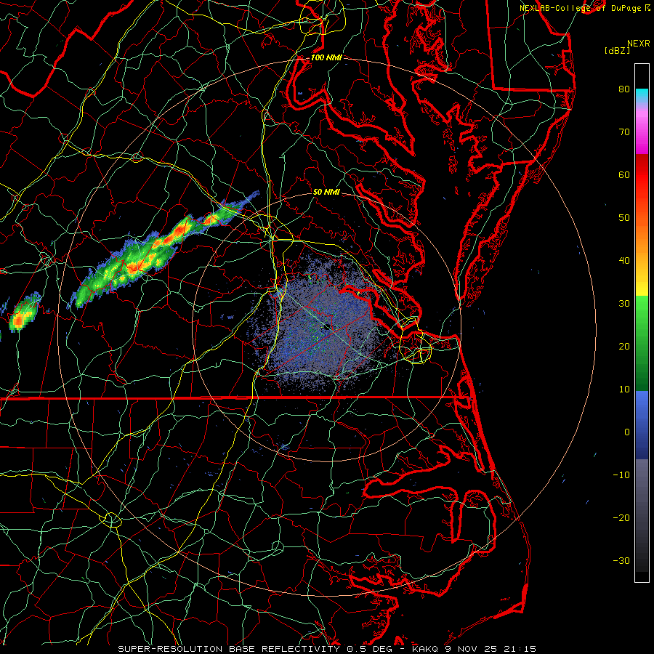Click the NEXR label above the color scale
Viewport: 654px width, 654px height.
tap(639, 44)
